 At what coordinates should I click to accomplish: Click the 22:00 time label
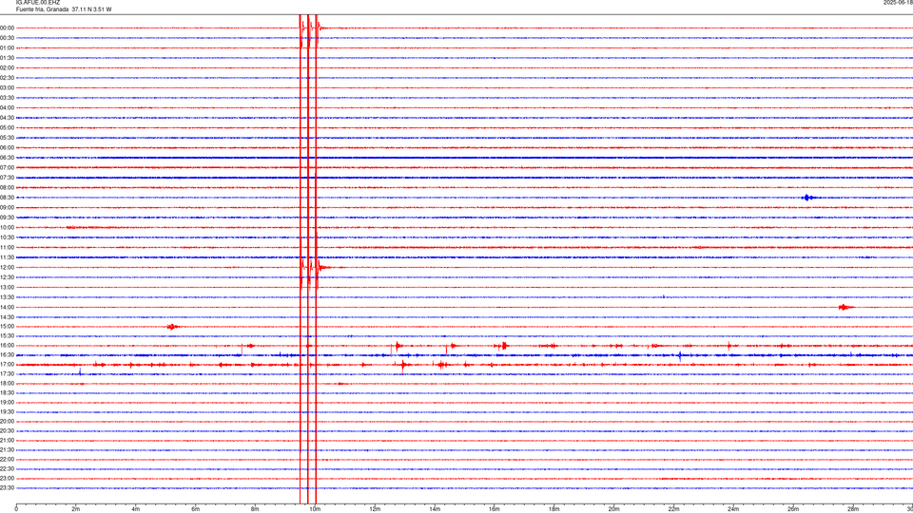8,460
